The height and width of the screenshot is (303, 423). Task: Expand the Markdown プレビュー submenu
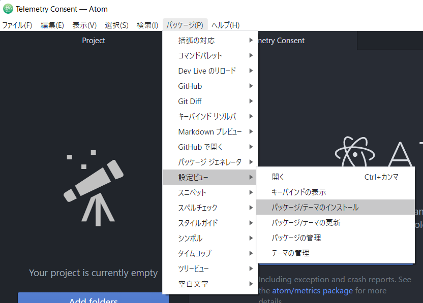click(210, 131)
